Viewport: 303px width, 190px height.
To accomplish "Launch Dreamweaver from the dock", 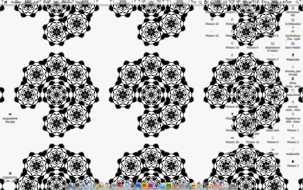I will (168, 185).
